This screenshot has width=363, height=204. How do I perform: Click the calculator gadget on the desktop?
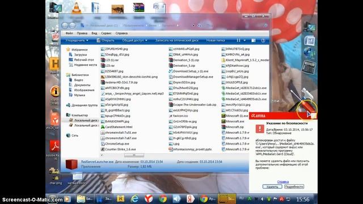[x=309, y=67]
